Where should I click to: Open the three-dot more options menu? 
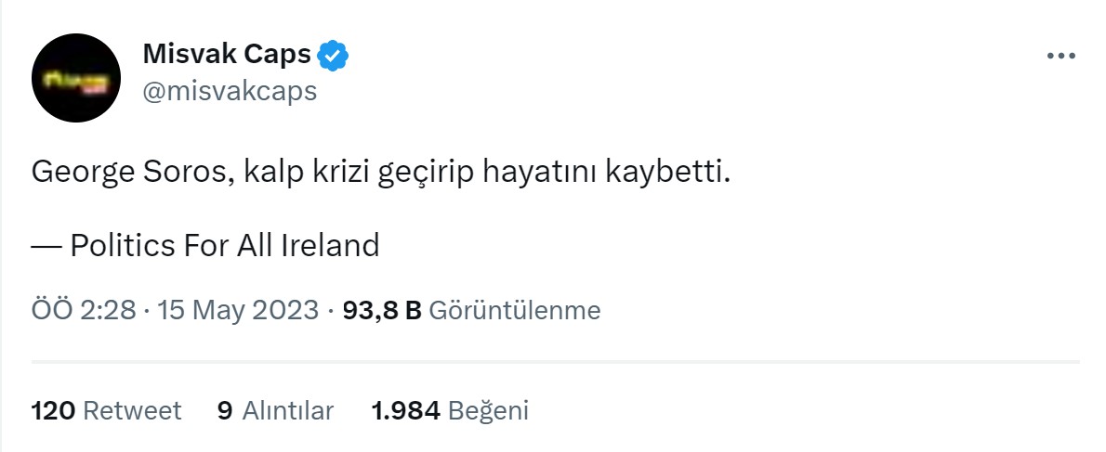(x=1060, y=56)
